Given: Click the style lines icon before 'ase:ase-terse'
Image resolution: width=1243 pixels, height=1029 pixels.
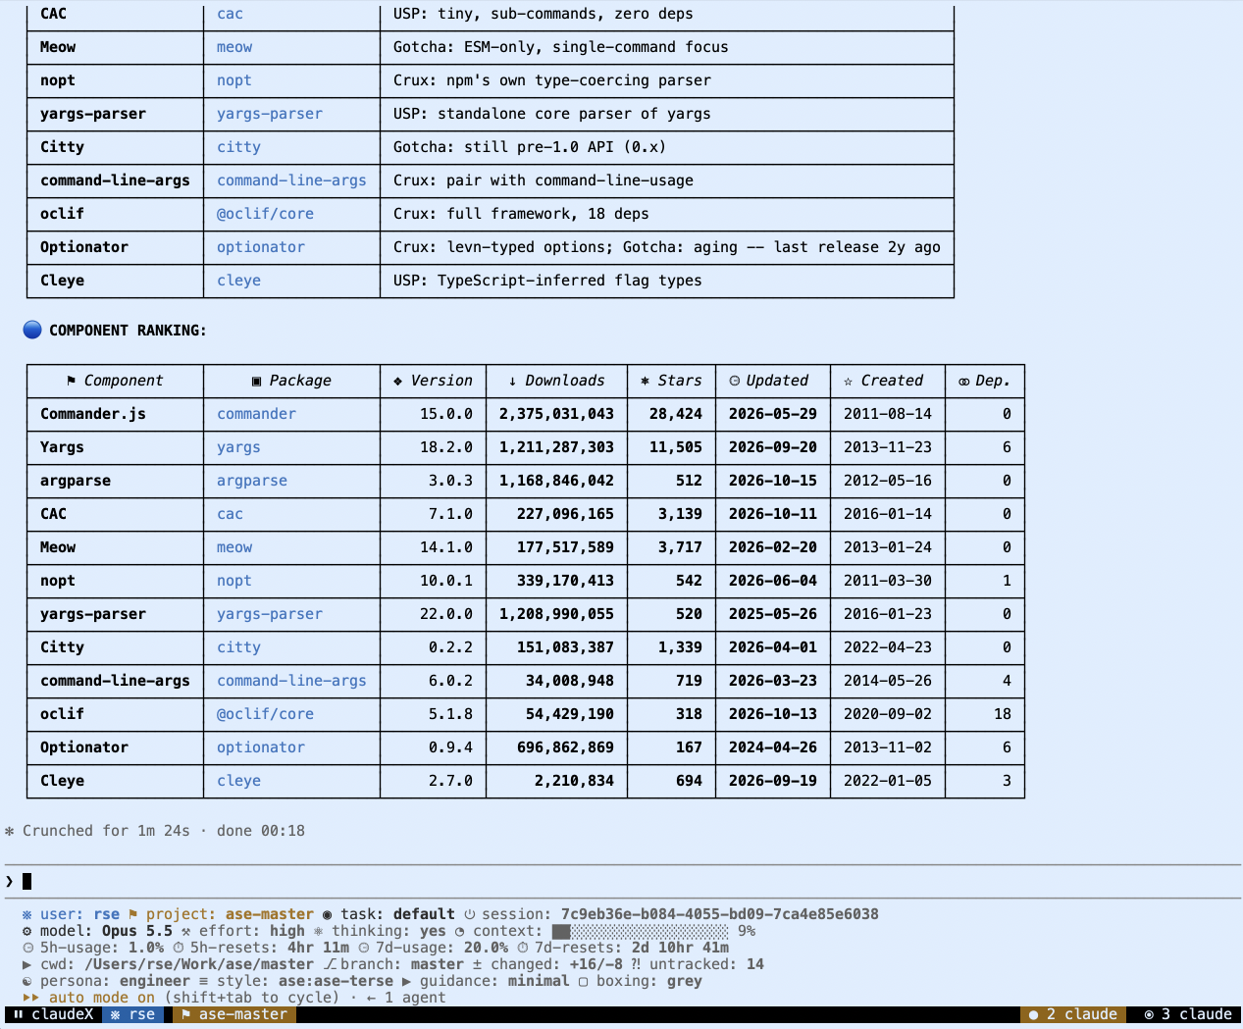Looking at the screenshot, I should coord(204,981).
